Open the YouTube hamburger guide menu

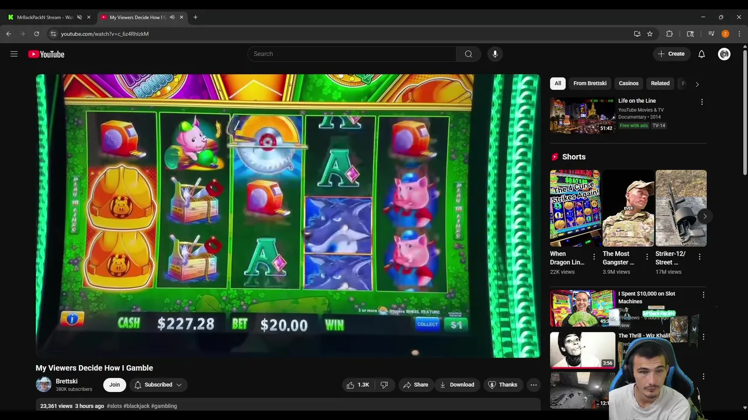coord(14,54)
